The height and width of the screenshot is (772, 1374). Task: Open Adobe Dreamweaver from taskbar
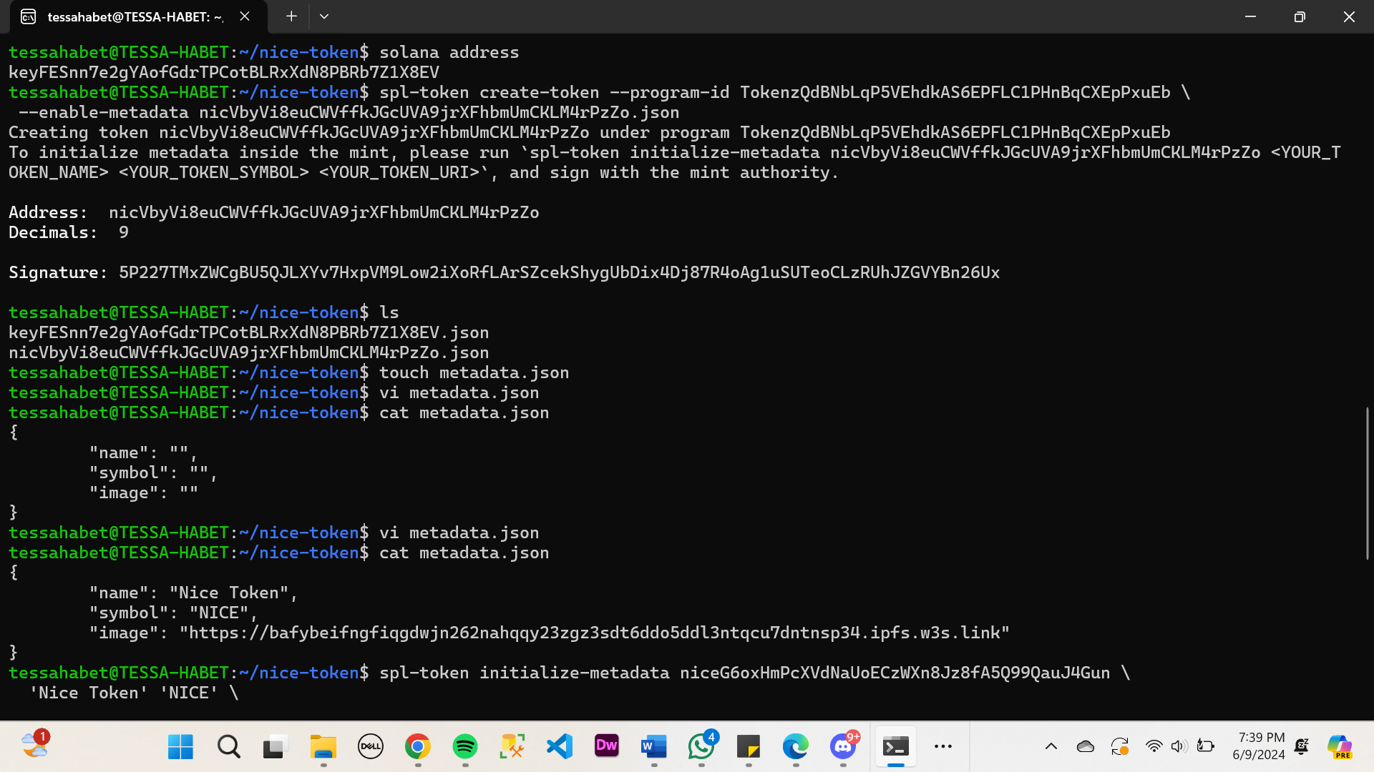tap(606, 746)
